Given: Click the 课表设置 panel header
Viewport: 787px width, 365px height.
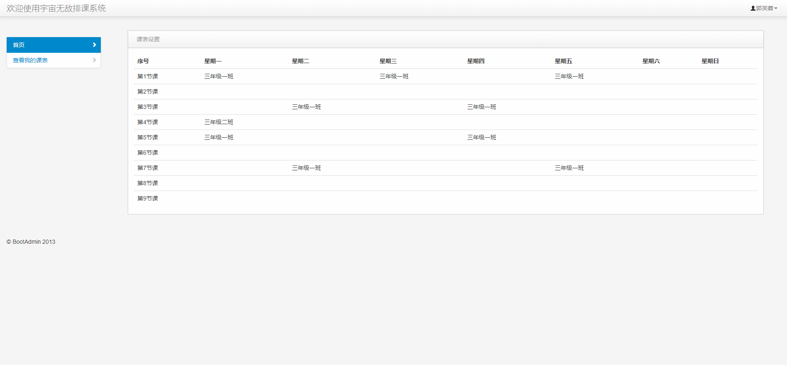Looking at the screenshot, I should tap(446, 39).
